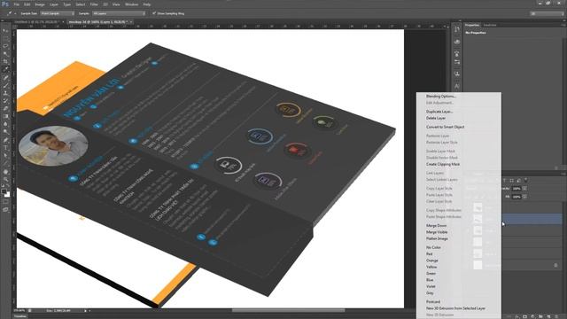Create a new adjustment layer icon
Screen dimensions: 567x319
[x=533, y=316]
